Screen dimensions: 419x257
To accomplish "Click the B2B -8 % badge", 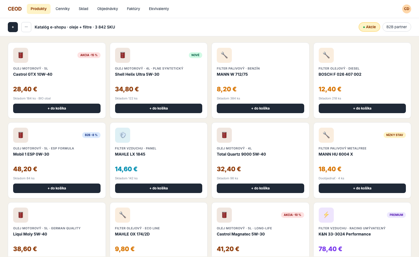I will point(91,135).
